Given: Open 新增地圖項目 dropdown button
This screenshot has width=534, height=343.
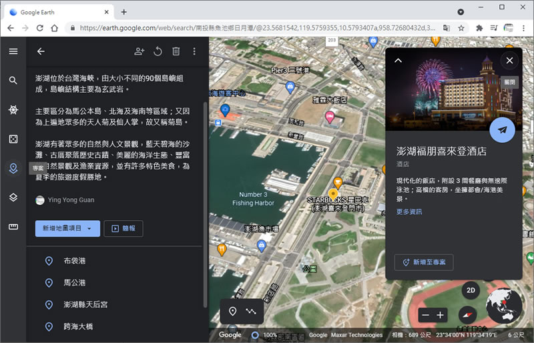Looking at the screenshot, I should [x=67, y=228].
